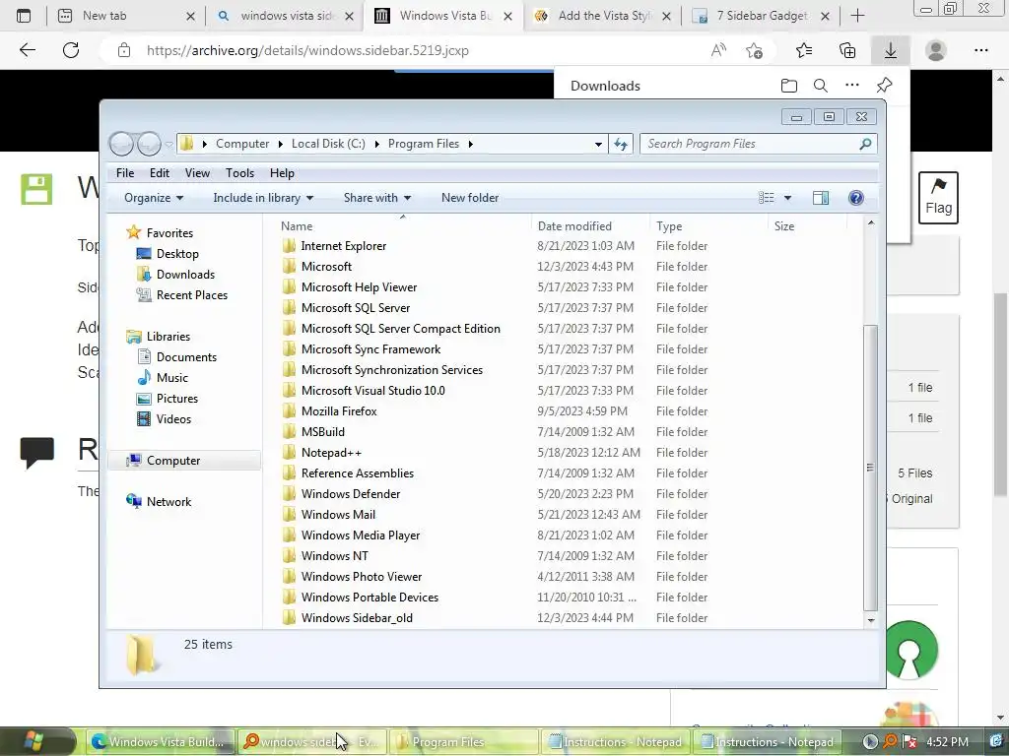This screenshot has height=756, width=1009.
Task: Click the Read aloud icon in address bar
Action: [x=718, y=50]
